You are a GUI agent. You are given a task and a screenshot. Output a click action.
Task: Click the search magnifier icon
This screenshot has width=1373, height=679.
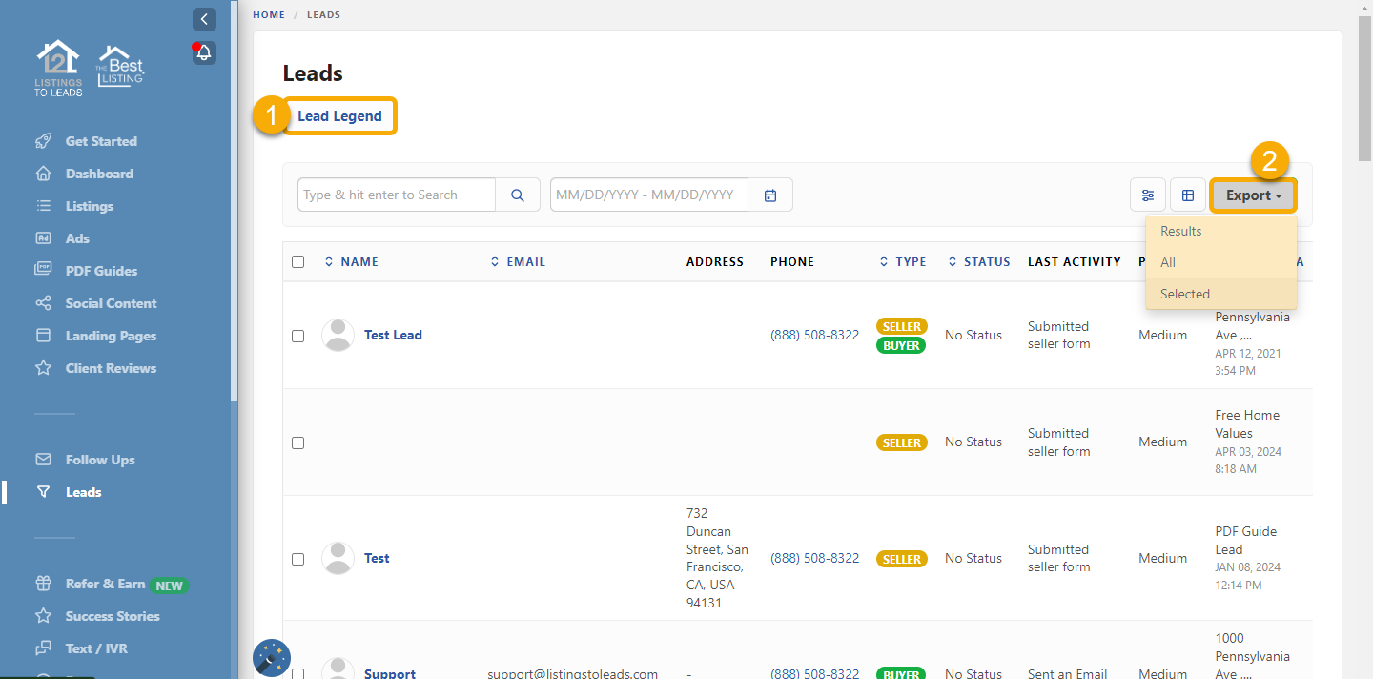pos(518,195)
